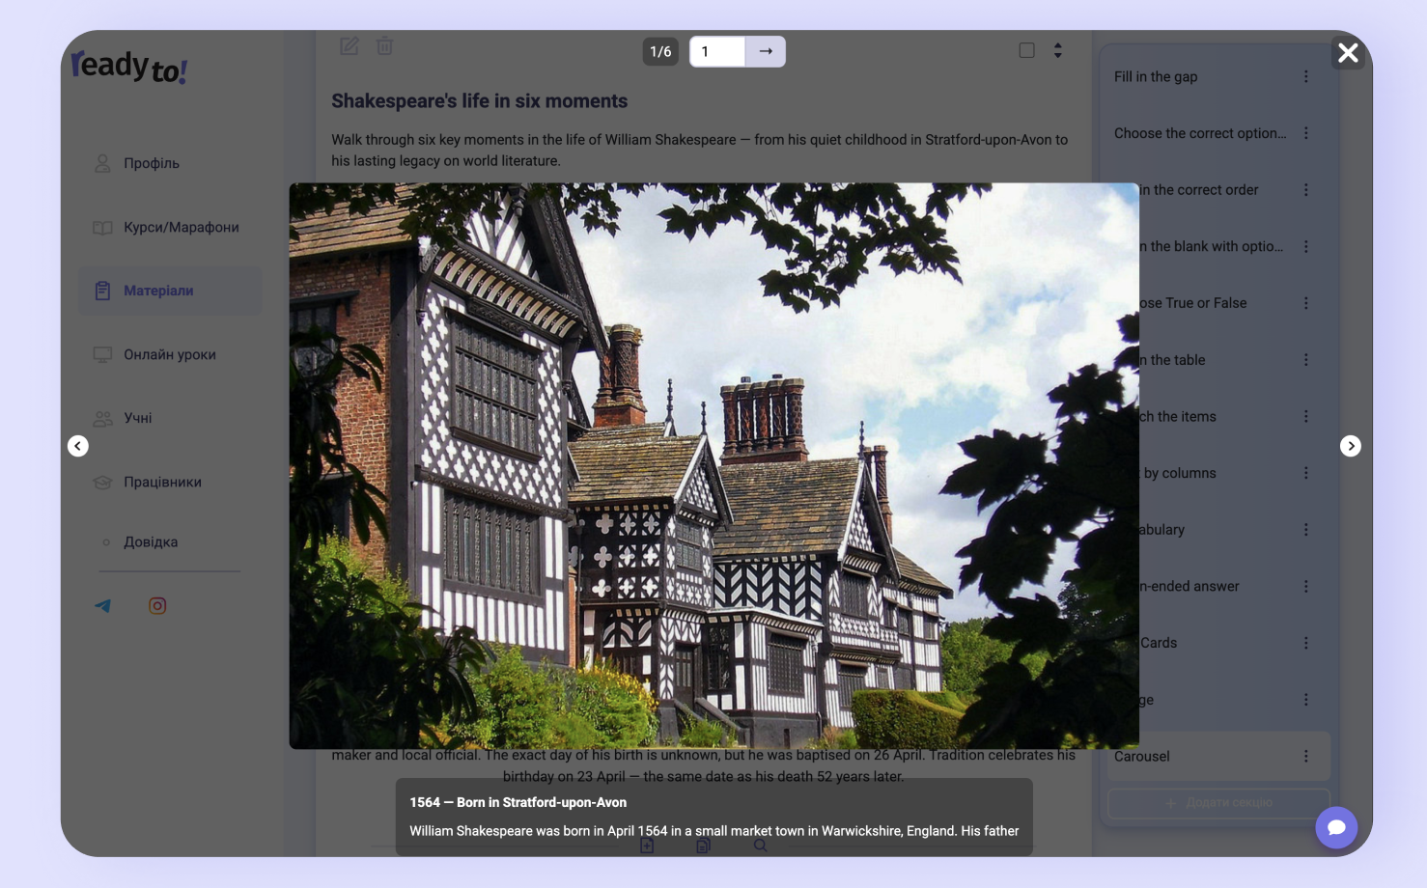Click the Учні people icon
Image resolution: width=1427 pixels, height=888 pixels.
[x=102, y=418]
